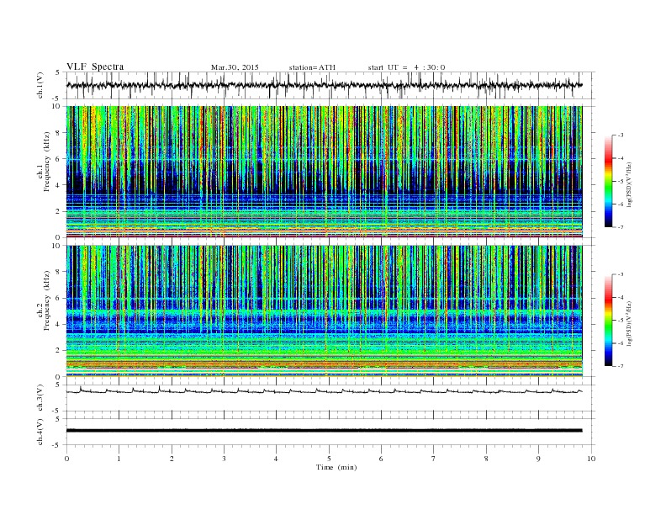Click the "4" tick on the time axis
The height and width of the screenshot is (515, 666).
click(x=276, y=459)
